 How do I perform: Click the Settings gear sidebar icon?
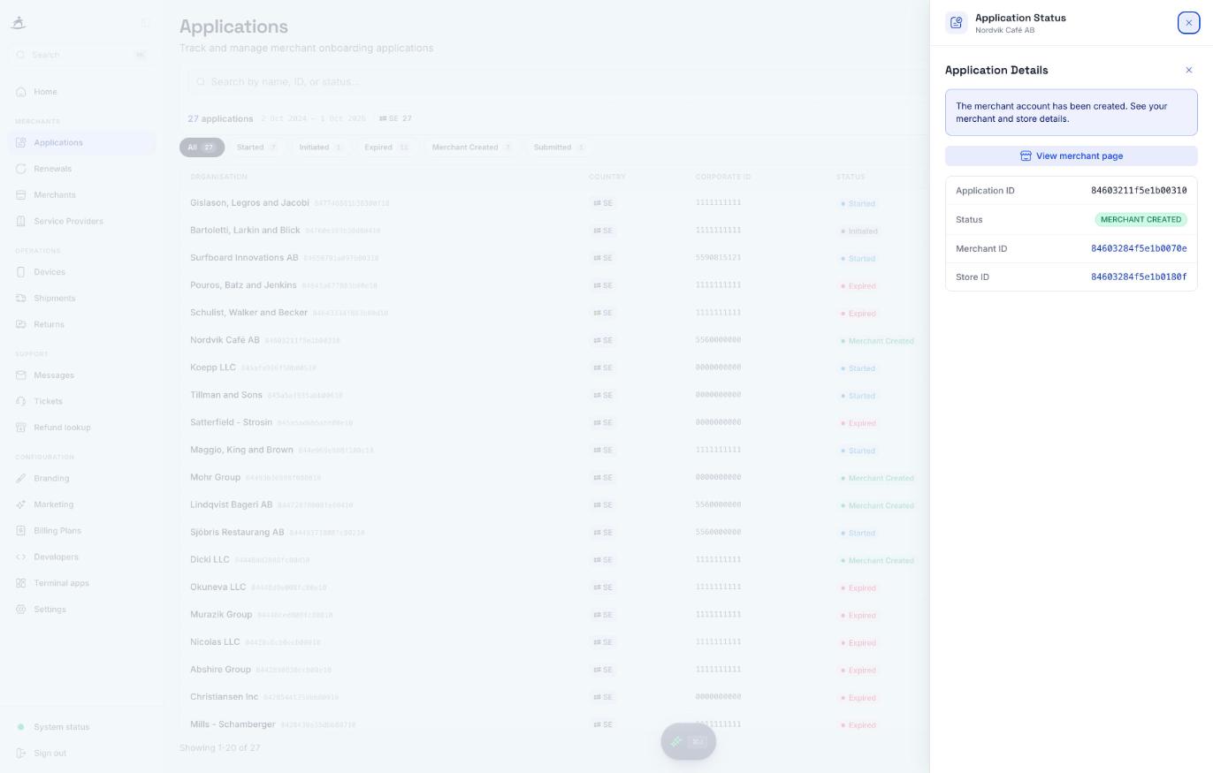tap(21, 610)
